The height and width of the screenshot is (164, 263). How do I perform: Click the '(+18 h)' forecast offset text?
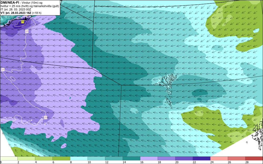(37, 13)
